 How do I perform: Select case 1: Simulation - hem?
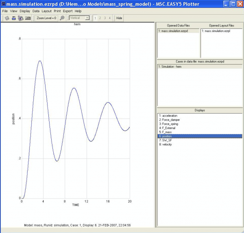coord(200,66)
